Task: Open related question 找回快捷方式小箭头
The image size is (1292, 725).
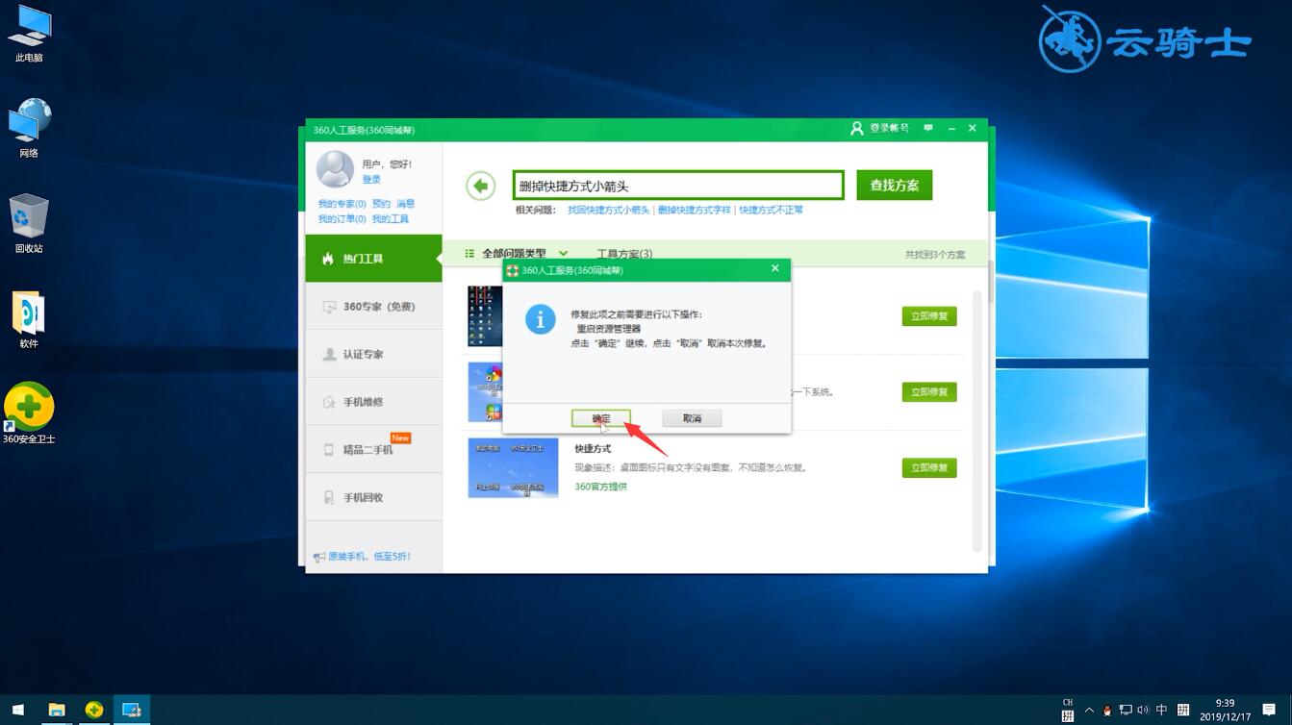Action: coord(609,210)
